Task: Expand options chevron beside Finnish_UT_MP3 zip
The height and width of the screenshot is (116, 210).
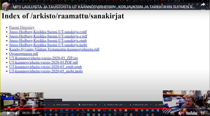Action: 100,105
